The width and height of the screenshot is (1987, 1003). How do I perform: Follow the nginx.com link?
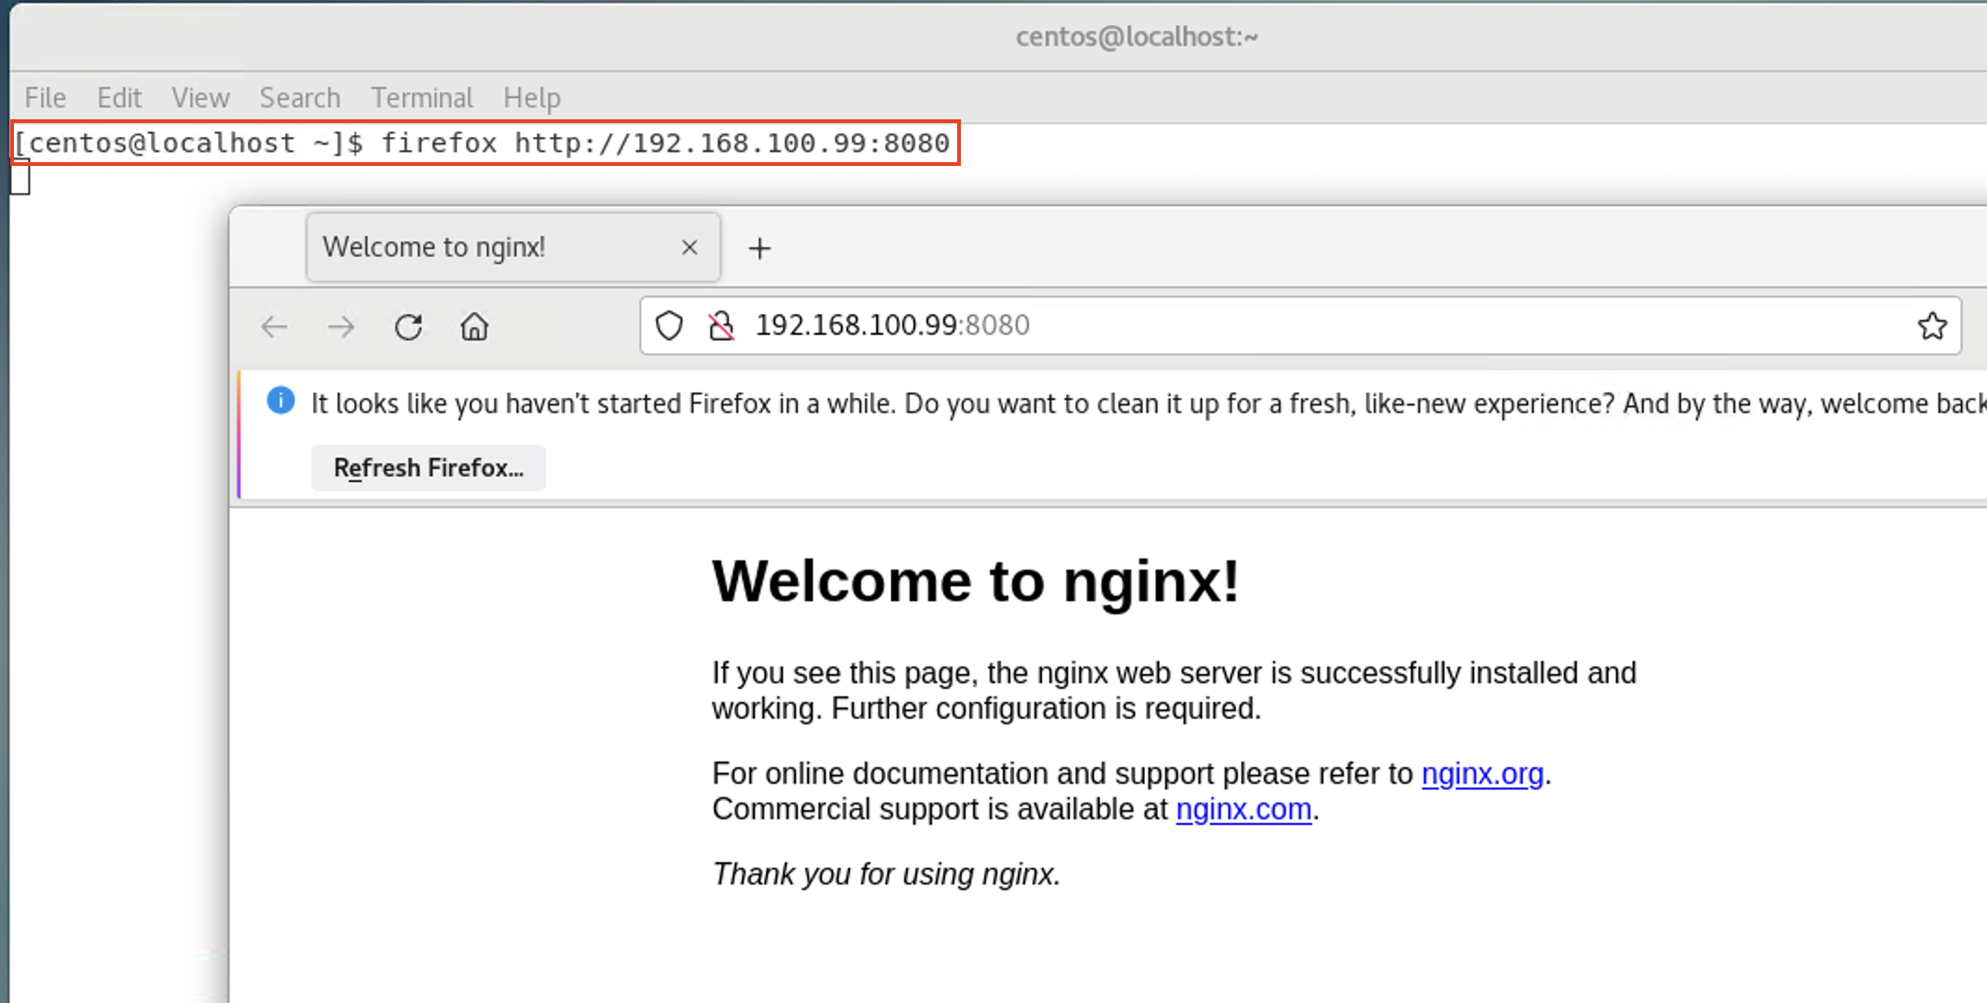[x=1243, y=809]
